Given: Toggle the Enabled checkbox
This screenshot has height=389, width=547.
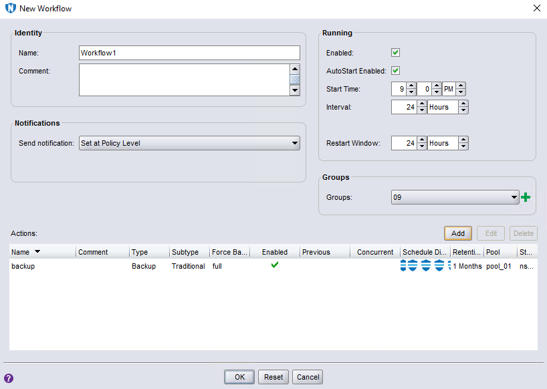Looking at the screenshot, I should (x=395, y=53).
